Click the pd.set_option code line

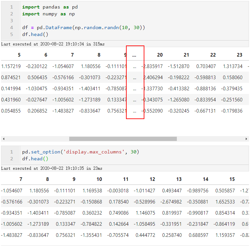point(80,152)
